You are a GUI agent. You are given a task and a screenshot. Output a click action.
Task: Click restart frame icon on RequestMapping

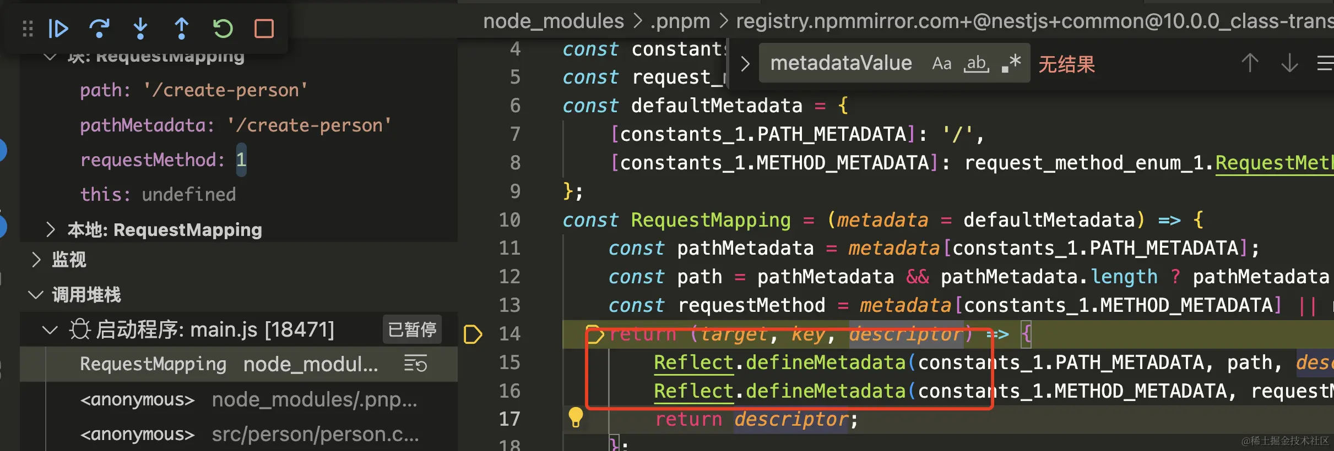(415, 364)
